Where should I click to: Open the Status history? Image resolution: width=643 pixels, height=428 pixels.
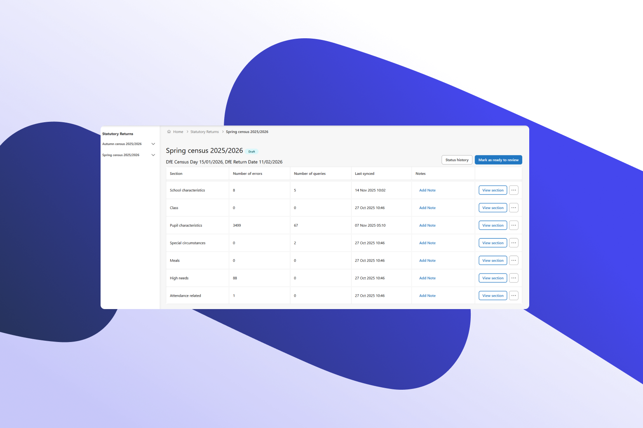click(x=457, y=160)
